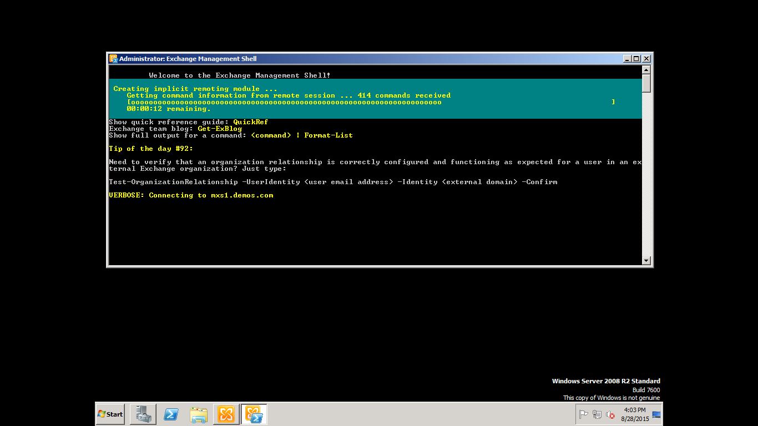758x426 pixels.
Task: Close the Exchange Management Shell window
Action: point(646,59)
